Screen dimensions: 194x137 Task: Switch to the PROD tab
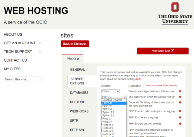point(72,59)
